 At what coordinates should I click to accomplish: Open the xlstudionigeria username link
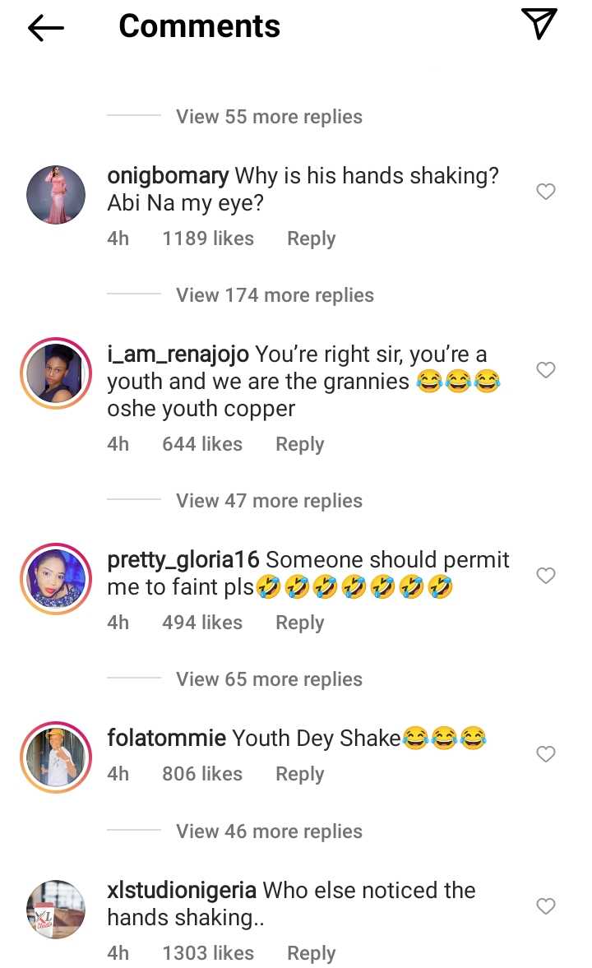pos(182,890)
